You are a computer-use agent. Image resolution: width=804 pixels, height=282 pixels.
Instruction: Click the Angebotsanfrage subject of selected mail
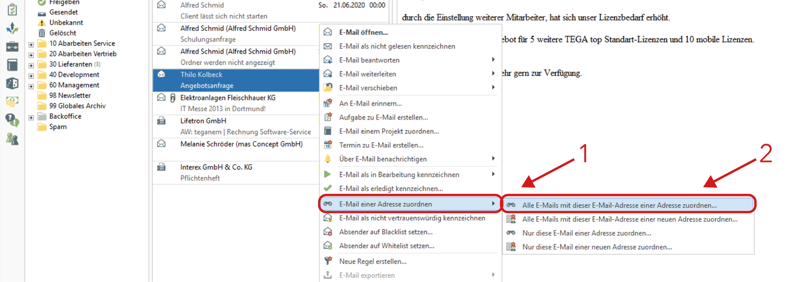(207, 86)
